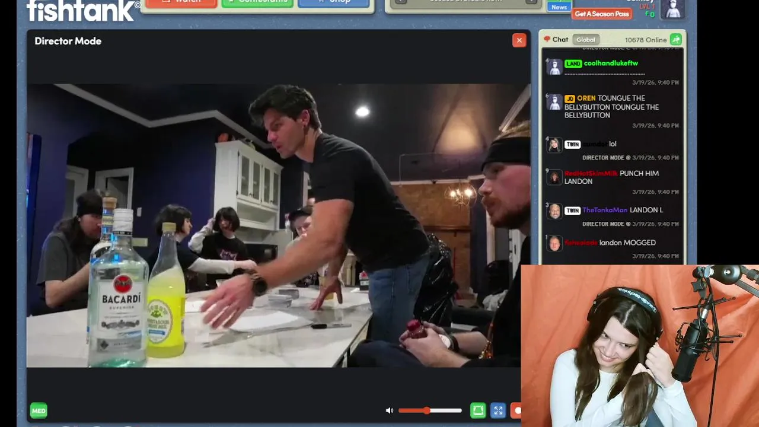This screenshot has width=759, height=427.
Task: Click the Director Mode video player
Action: tap(279, 225)
